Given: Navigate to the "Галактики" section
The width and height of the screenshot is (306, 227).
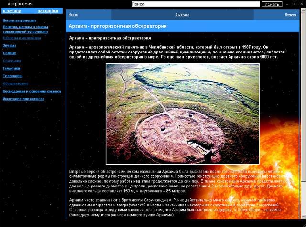Looking at the screenshot, I should click(11, 68).
